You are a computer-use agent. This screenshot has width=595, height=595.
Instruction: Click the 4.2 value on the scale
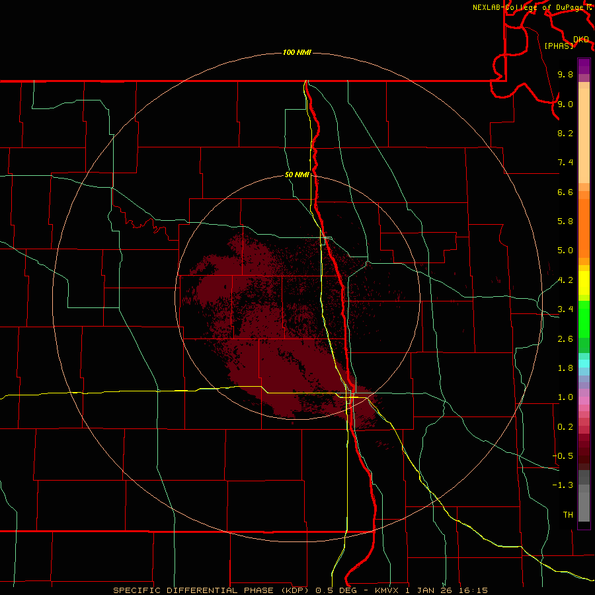coord(565,280)
